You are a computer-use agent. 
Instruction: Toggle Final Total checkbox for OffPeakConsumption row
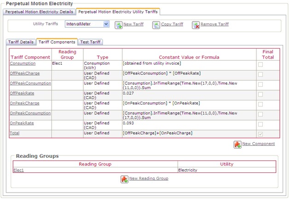(x=260, y=84)
